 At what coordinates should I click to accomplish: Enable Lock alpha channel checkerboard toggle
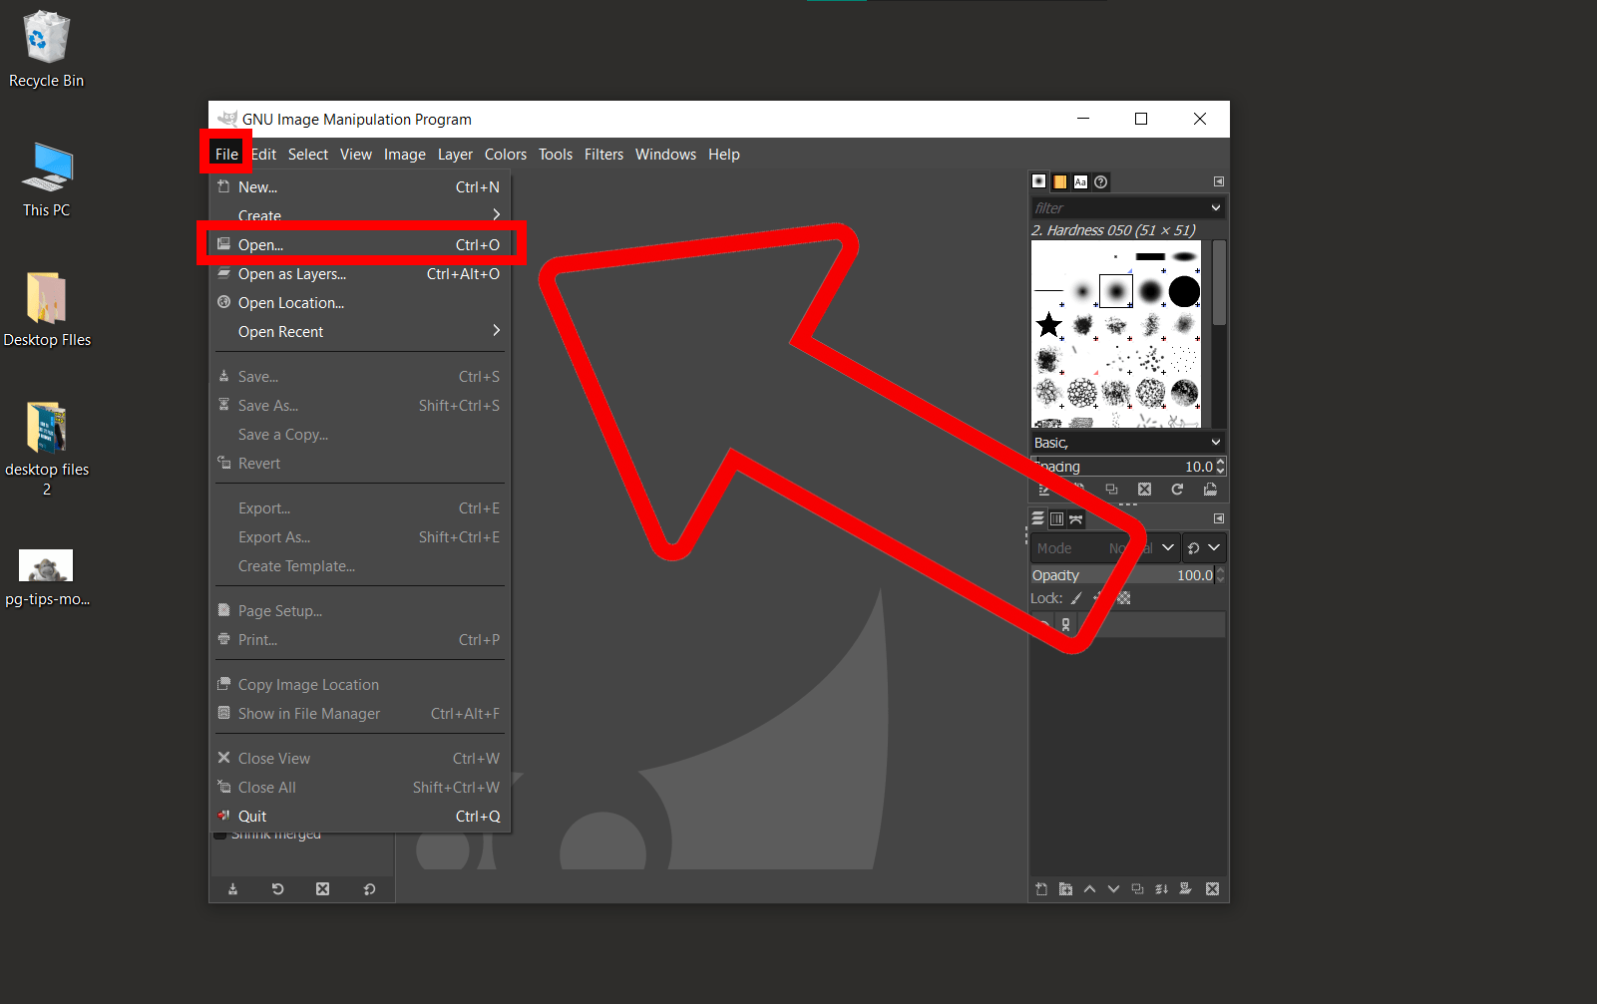[x=1122, y=598]
